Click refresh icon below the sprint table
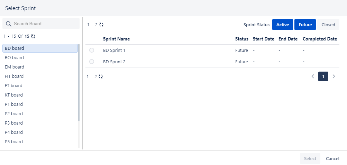Screen dimensions: 347x165 (101, 76)
